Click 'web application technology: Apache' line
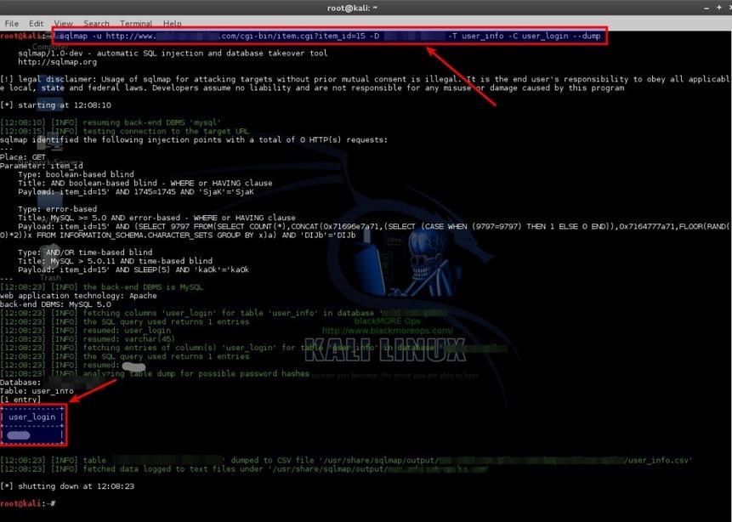Viewport: 732px width, 522px height. tap(78, 296)
